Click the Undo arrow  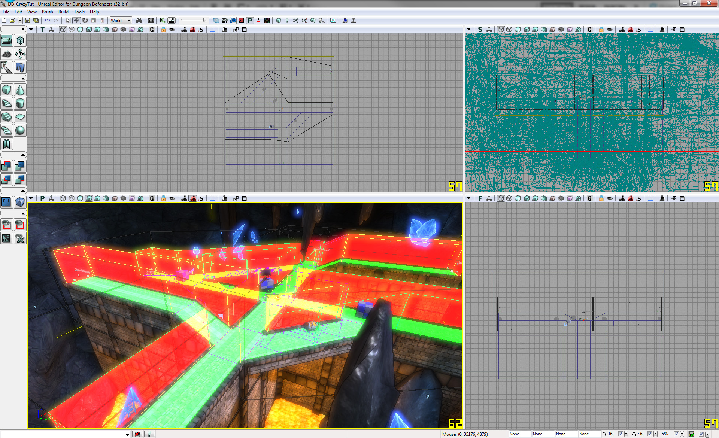click(48, 21)
